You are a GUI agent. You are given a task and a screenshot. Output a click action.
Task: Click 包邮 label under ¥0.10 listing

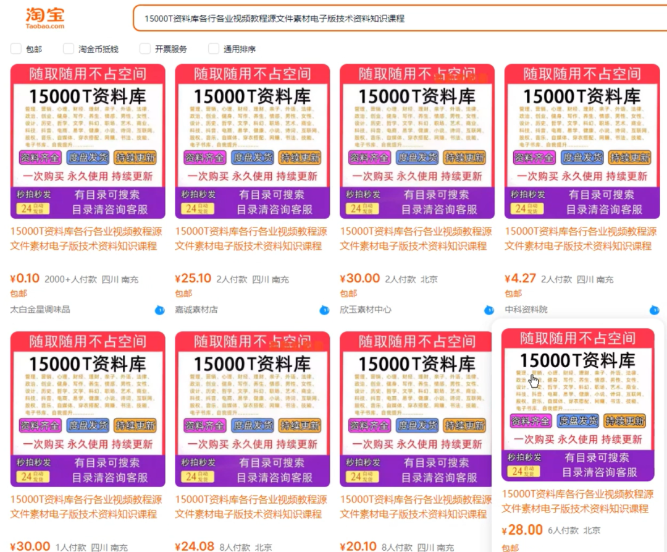tap(19, 293)
